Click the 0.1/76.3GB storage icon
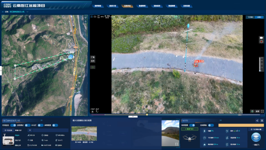The width and height of the screenshot is (266, 150). pos(28,145)
